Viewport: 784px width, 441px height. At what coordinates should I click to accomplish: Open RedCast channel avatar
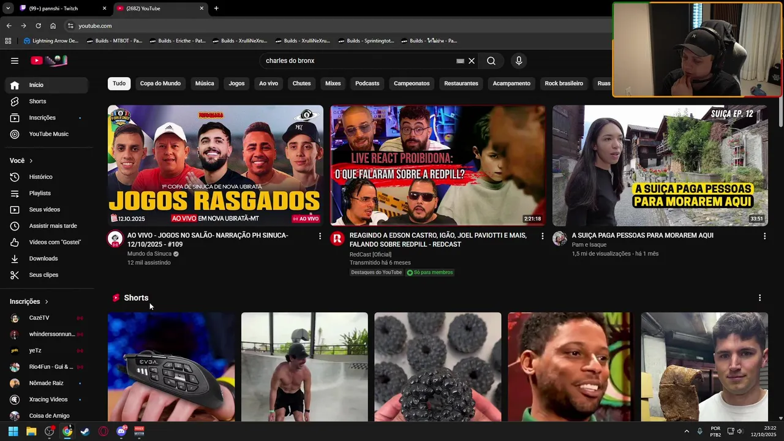[x=337, y=238]
